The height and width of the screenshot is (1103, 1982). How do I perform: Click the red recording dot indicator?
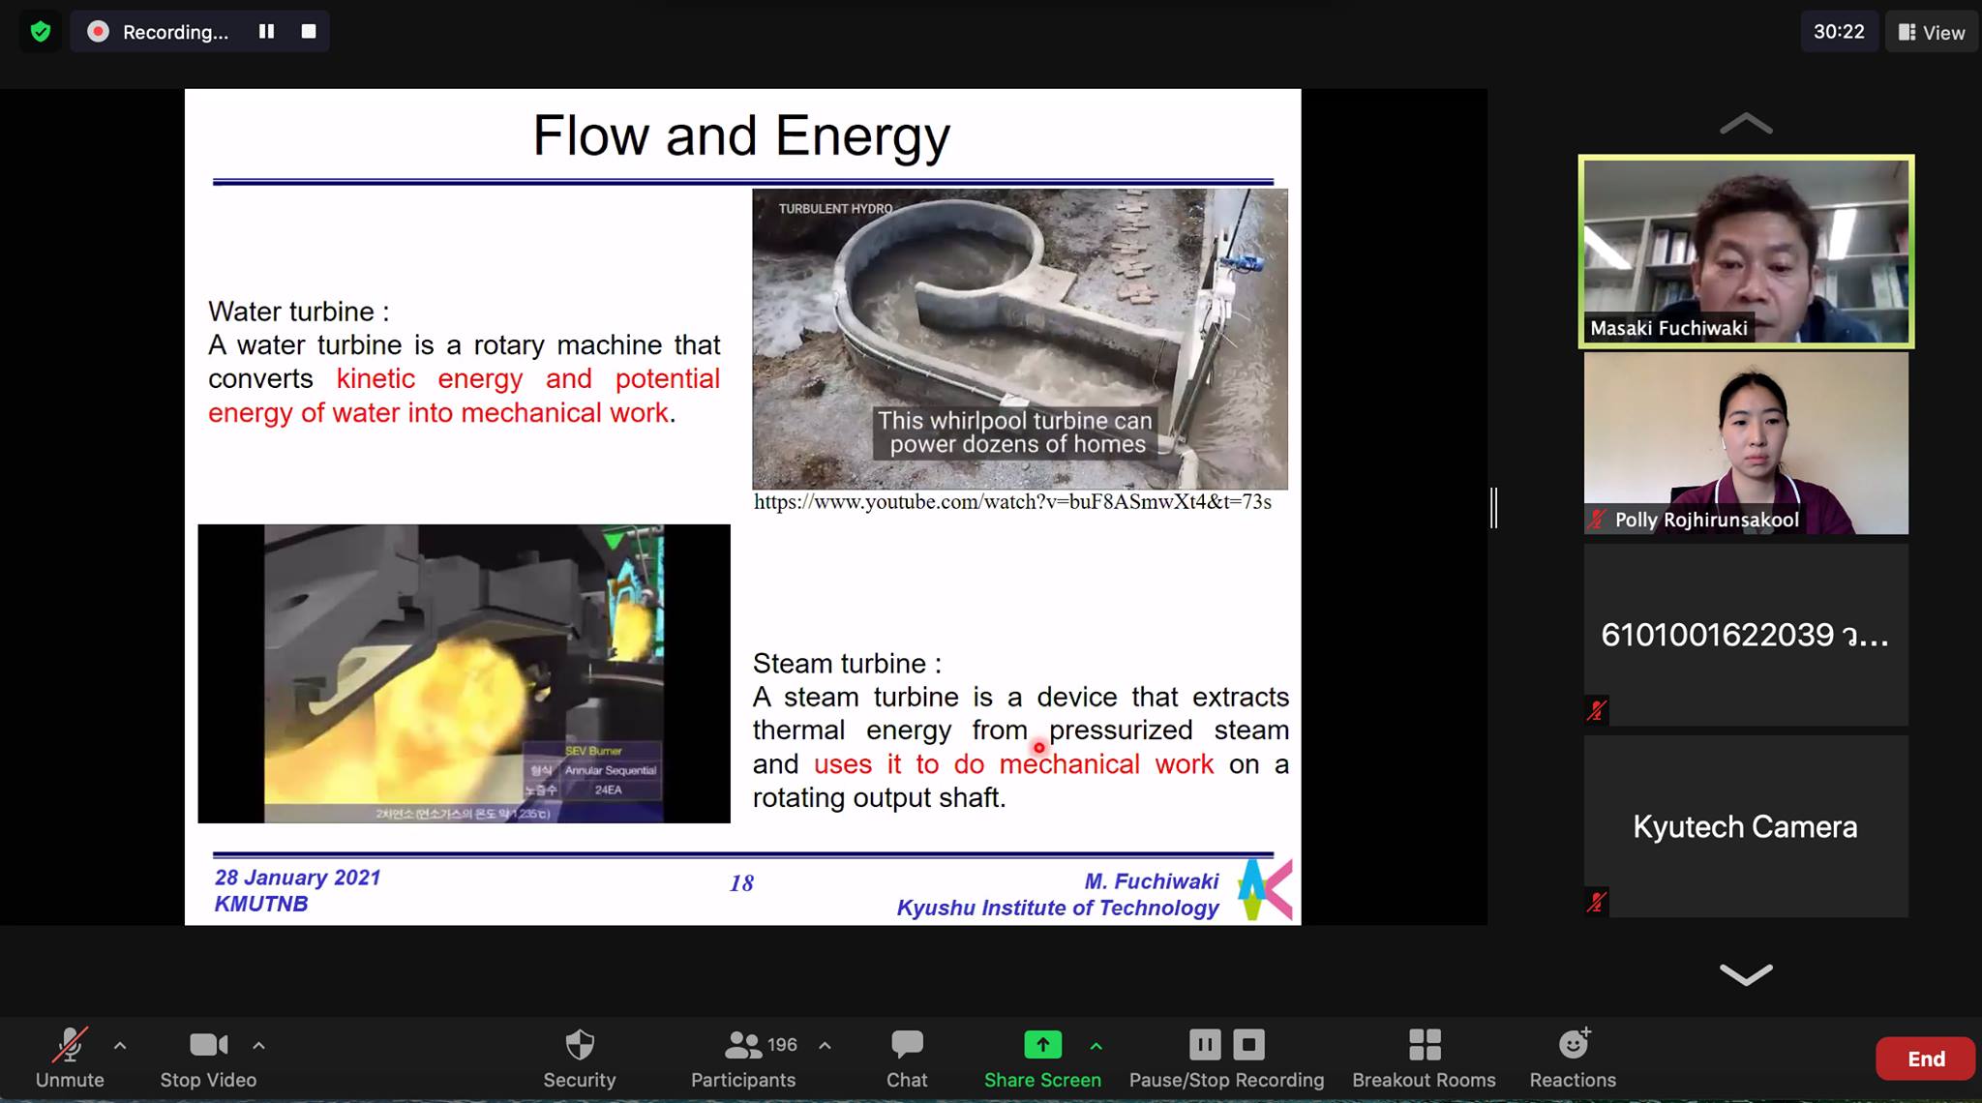[x=98, y=32]
